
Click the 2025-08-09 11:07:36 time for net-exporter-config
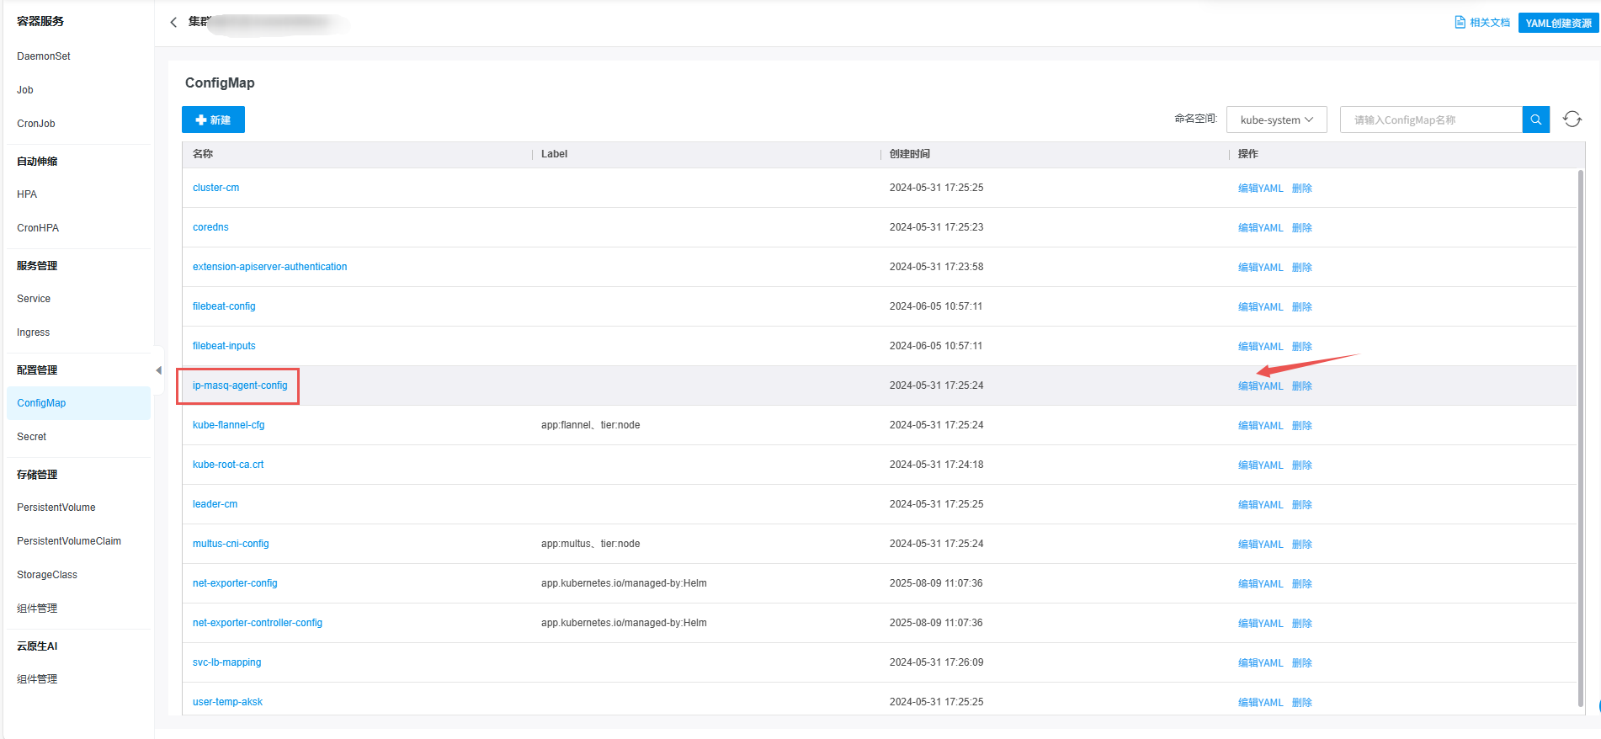pyautogui.click(x=936, y=583)
